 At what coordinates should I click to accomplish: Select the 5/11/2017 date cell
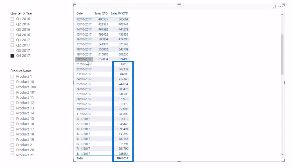pyautogui.click(x=83, y=139)
